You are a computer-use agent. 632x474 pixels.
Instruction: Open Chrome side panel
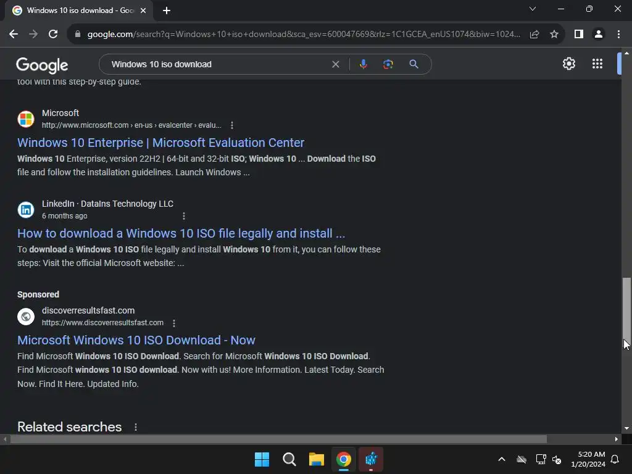point(579,35)
